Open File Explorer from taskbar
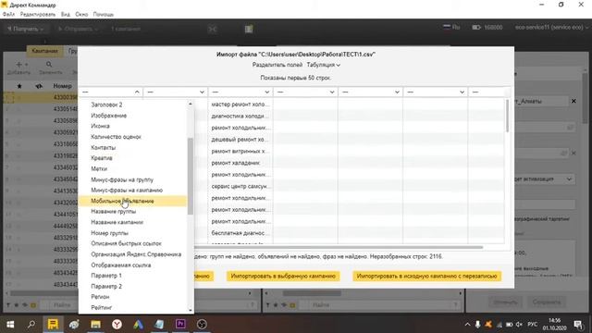 (95, 325)
